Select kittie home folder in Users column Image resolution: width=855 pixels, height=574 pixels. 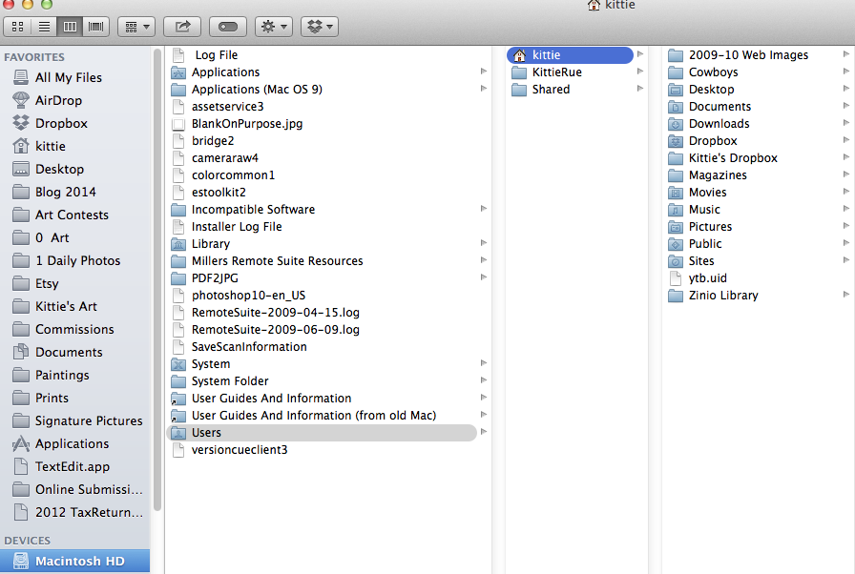tap(570, 55)
